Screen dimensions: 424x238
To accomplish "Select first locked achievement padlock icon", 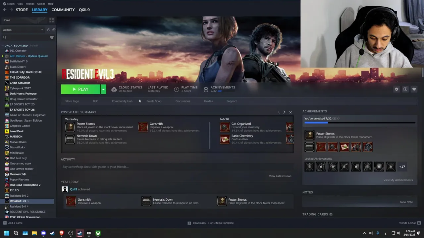I will [x=309, y=167].
